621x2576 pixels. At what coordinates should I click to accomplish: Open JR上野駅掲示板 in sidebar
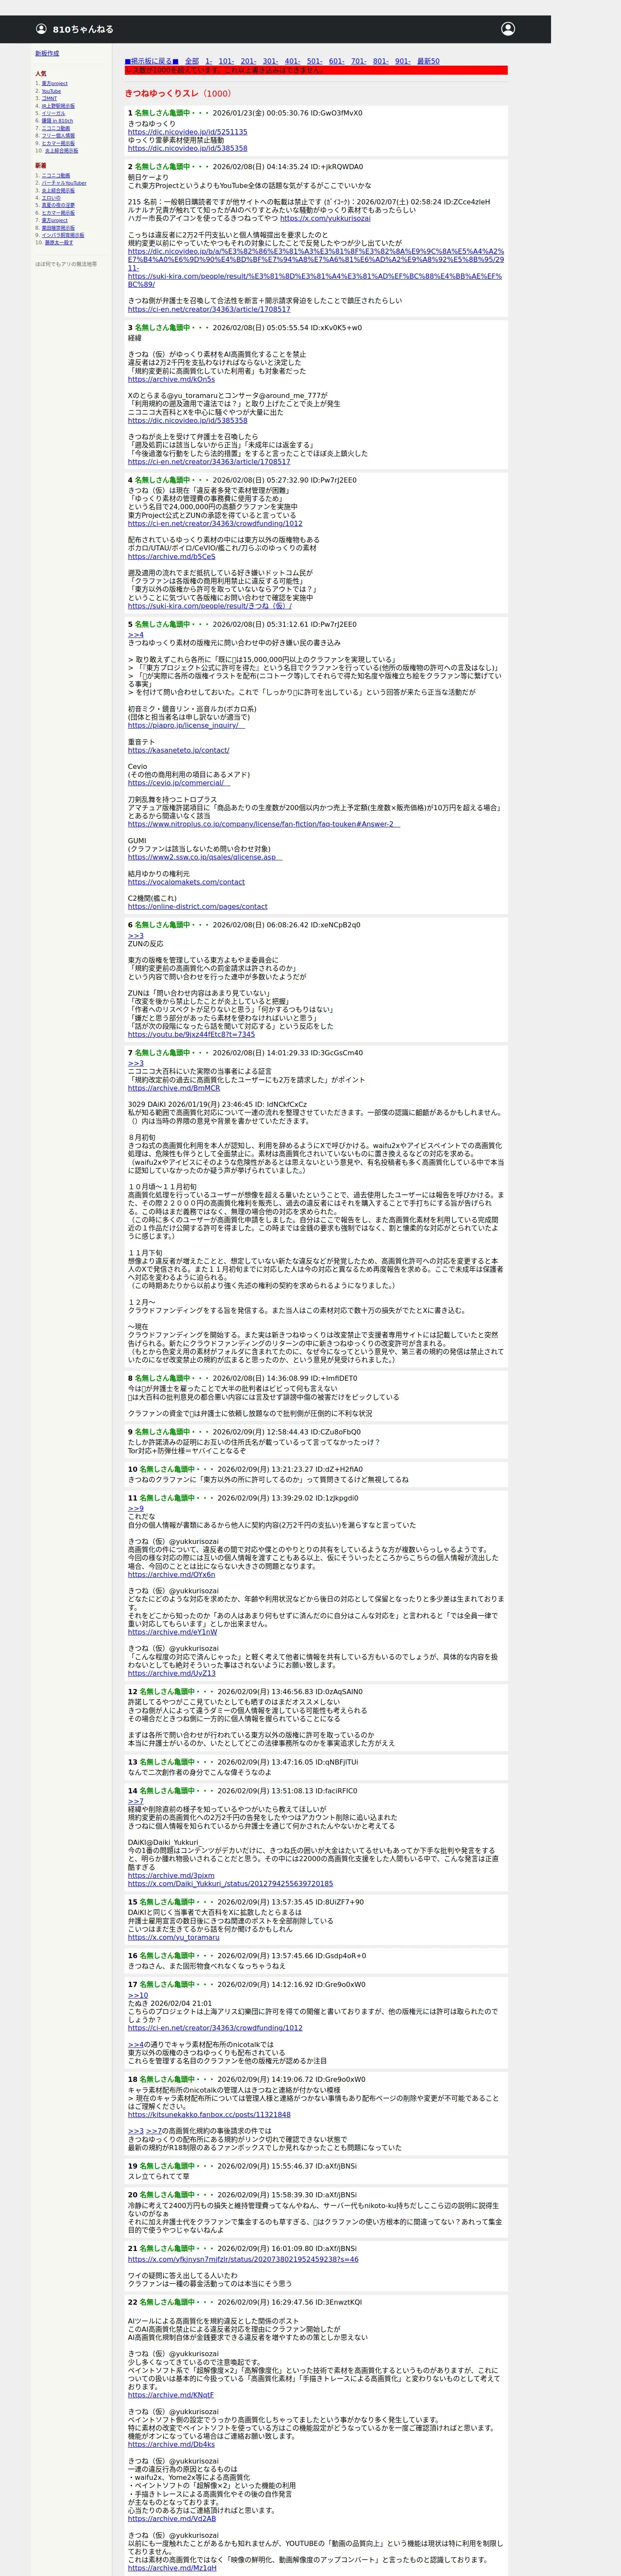pyautogui.click(x=58, y=106)
